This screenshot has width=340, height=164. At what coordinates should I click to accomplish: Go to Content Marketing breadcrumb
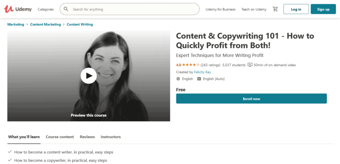point(46,24)
